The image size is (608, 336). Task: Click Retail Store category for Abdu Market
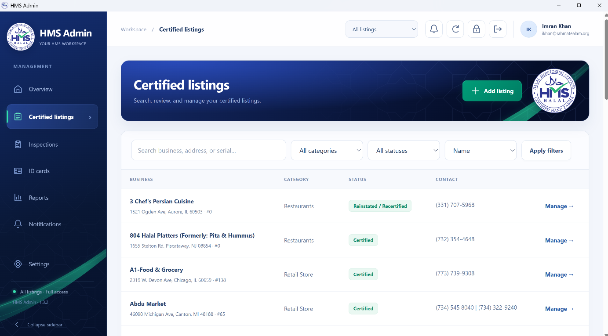[299, 309]
